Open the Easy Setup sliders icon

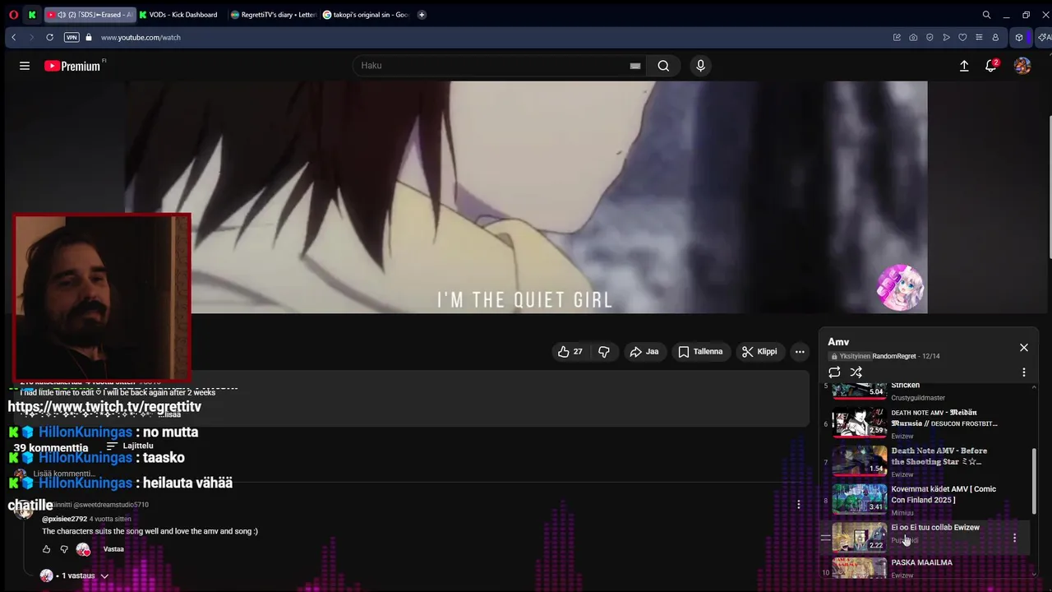click(979, 37)
